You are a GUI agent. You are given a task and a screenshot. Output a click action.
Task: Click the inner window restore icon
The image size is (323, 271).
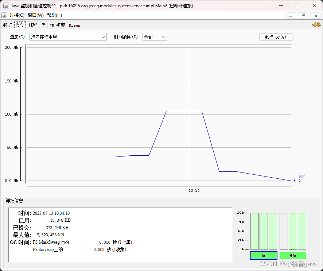(303, 15)
